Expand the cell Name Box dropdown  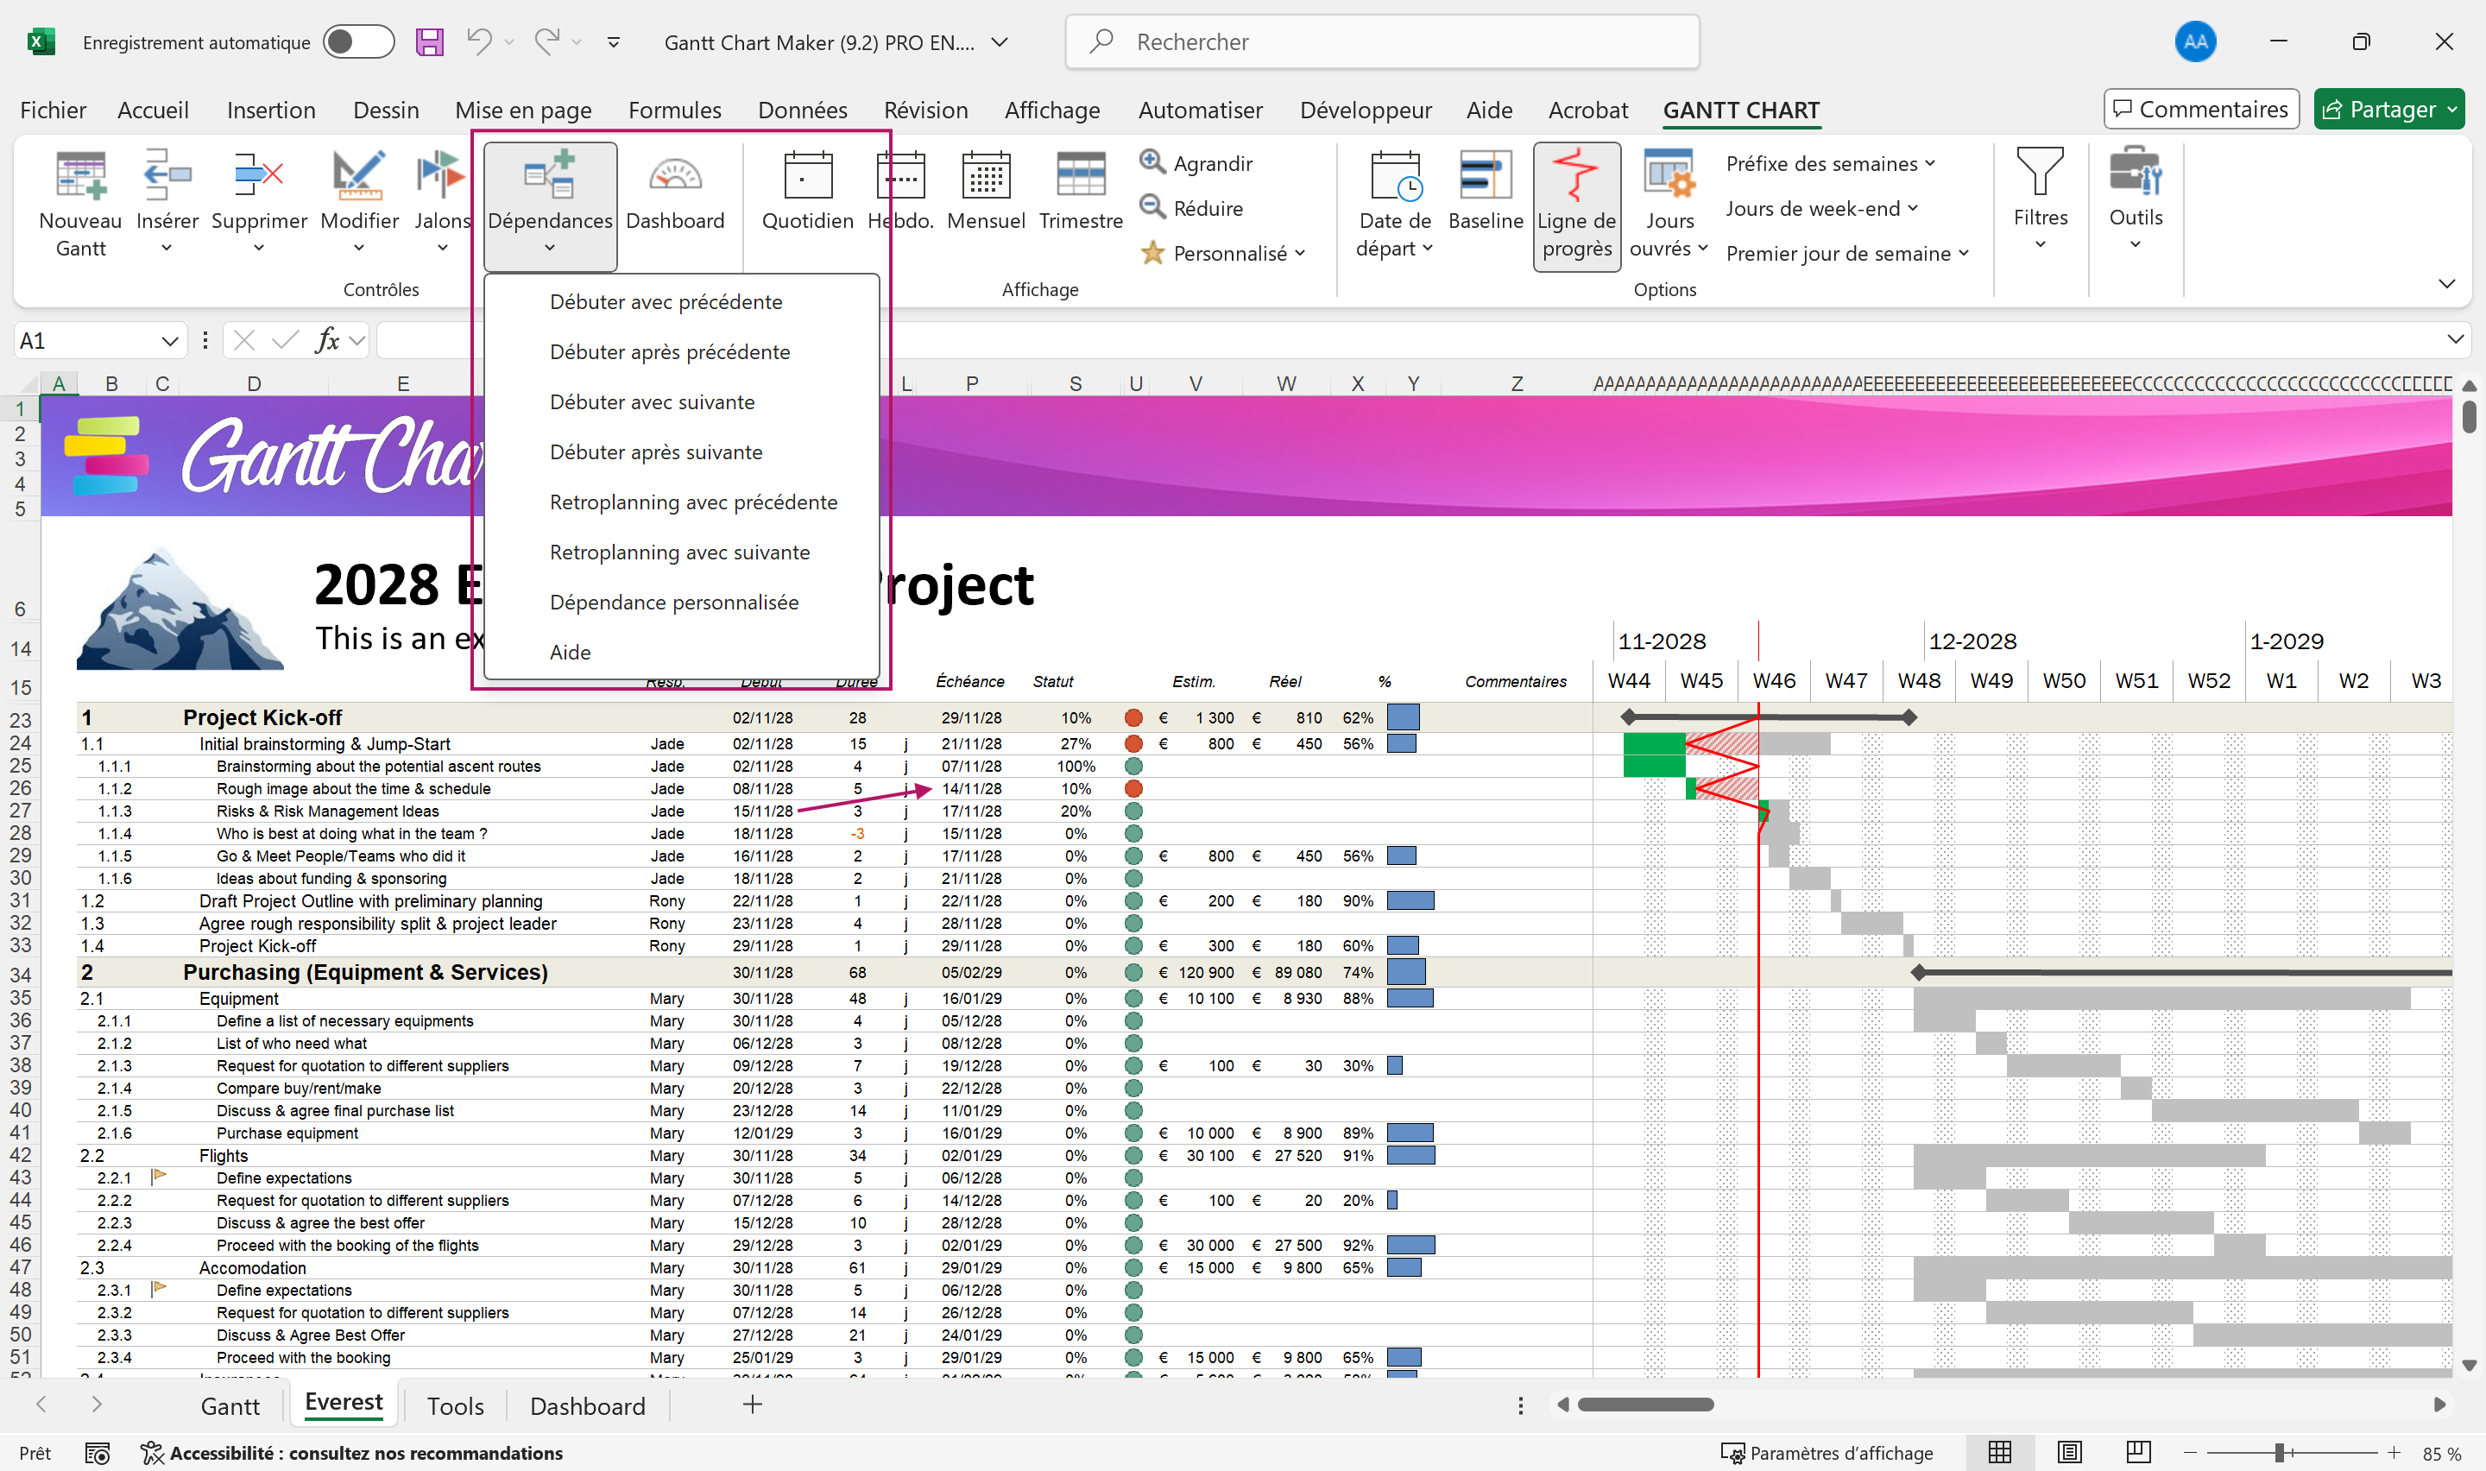tap(169, 341)
